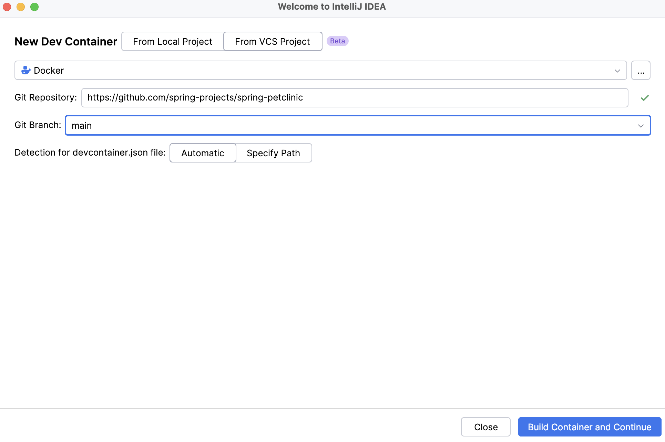
Task: Click the Beta badge
Action: 338,41
